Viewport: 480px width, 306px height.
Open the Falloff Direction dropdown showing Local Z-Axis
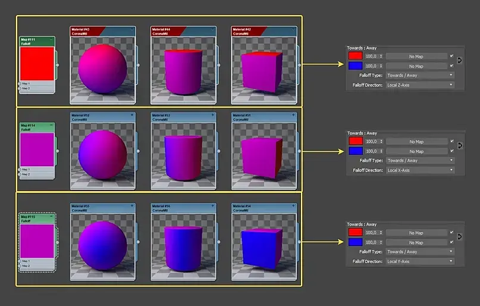420,85
